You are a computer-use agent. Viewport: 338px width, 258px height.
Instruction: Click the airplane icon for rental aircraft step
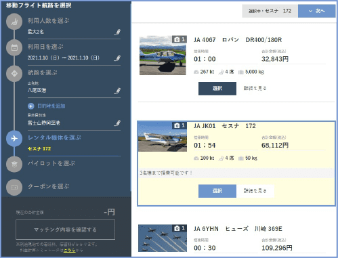tap(14, 138)
